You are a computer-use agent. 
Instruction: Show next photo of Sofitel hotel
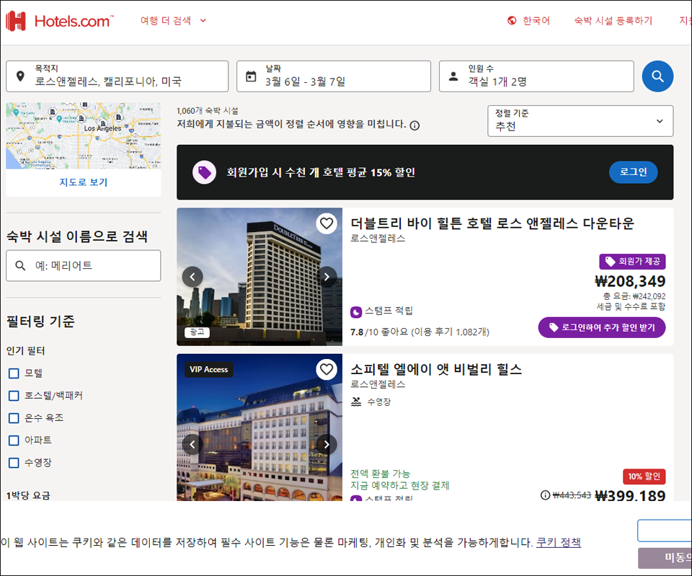point(326,445)
